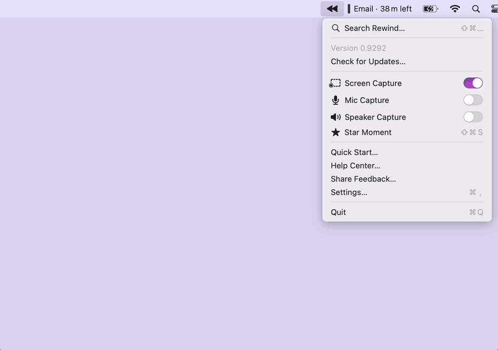Quit Rewind from the menu
The image size is (498, 350).
[338, 213]
